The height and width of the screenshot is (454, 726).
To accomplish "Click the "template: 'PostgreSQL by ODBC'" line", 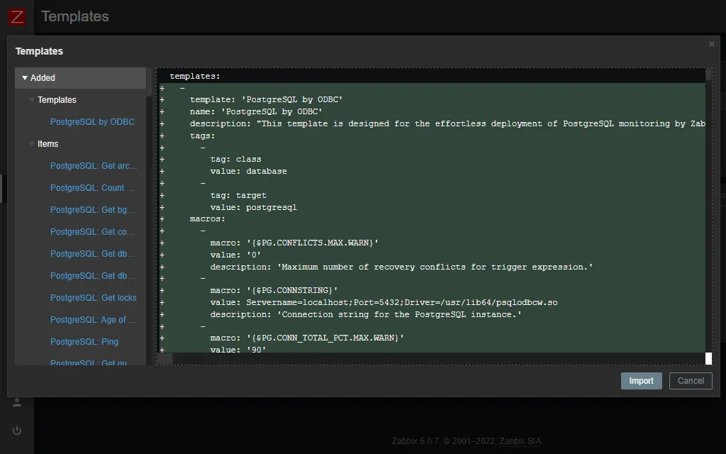I will point(267,99).
